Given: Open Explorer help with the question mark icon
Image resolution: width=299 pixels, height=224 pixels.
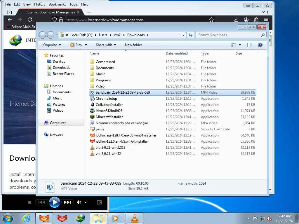Looking at the screenshot, I should (x=260, y=45).
